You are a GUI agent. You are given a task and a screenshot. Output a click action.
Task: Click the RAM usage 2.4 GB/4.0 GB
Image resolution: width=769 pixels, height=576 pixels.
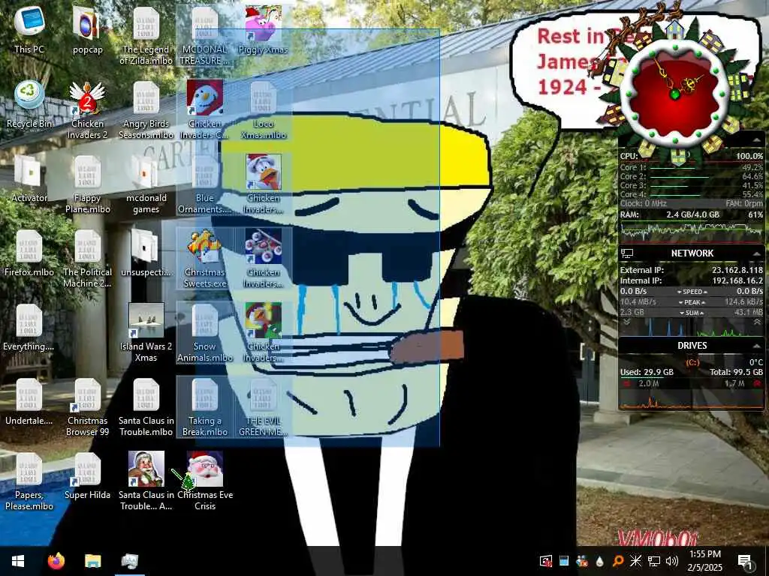point(692,214)
